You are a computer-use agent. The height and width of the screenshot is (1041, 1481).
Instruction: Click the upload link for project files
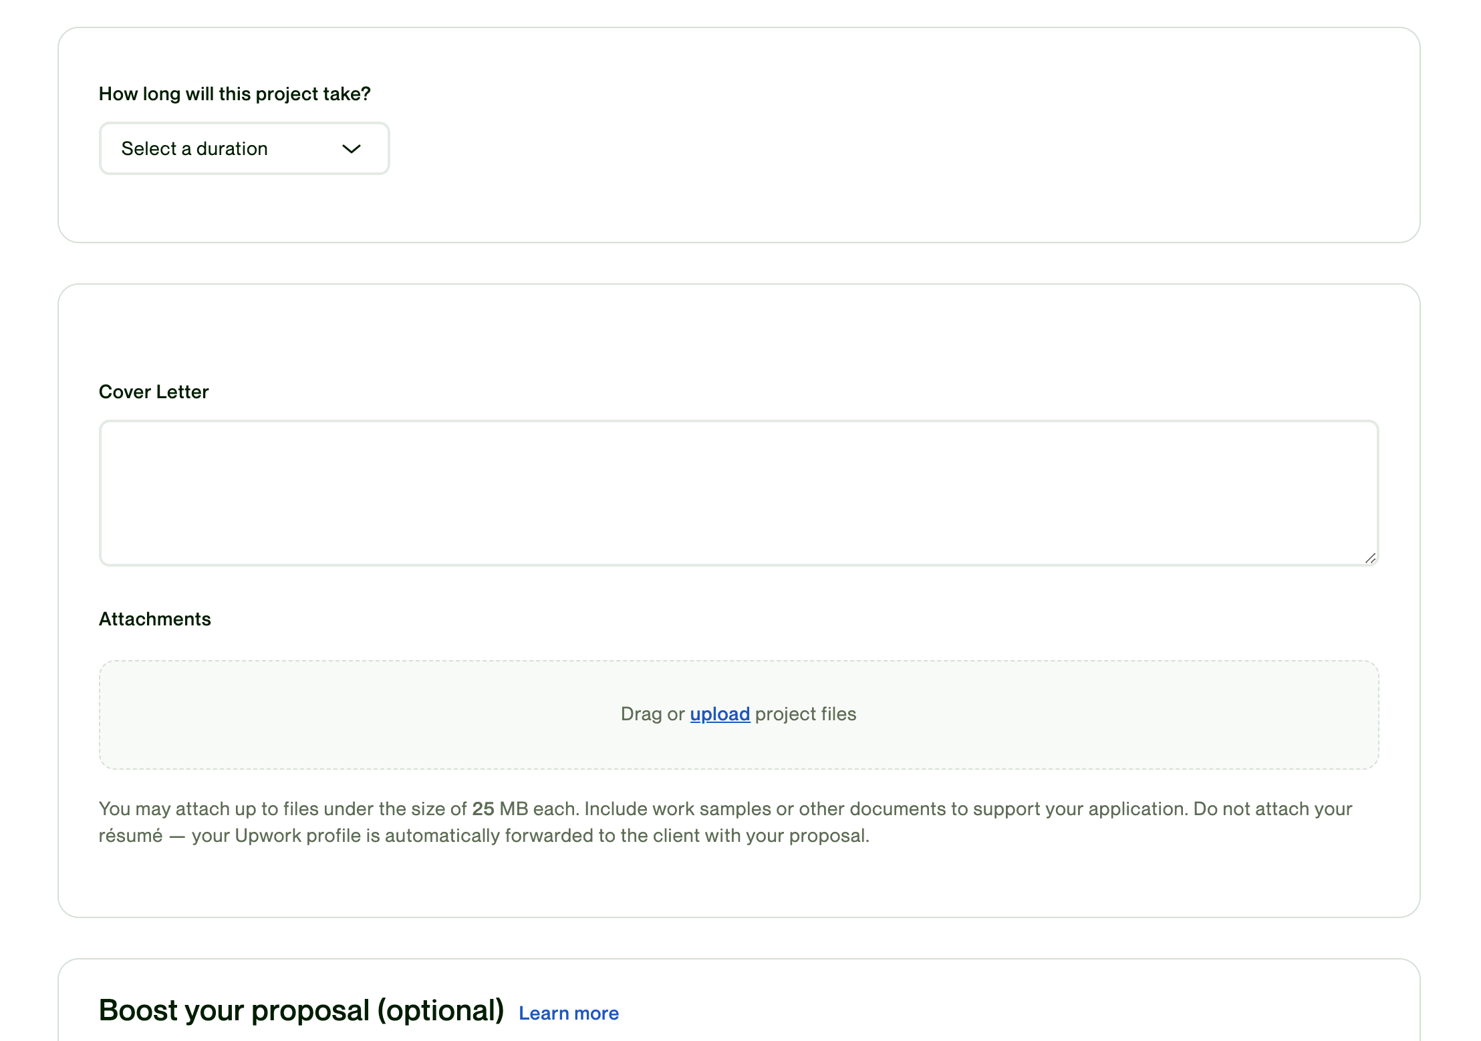click(720, 714)
